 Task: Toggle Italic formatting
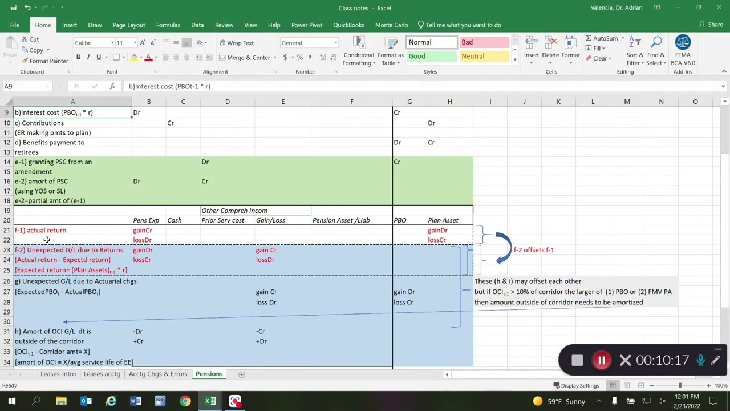[x=88, y=57]
